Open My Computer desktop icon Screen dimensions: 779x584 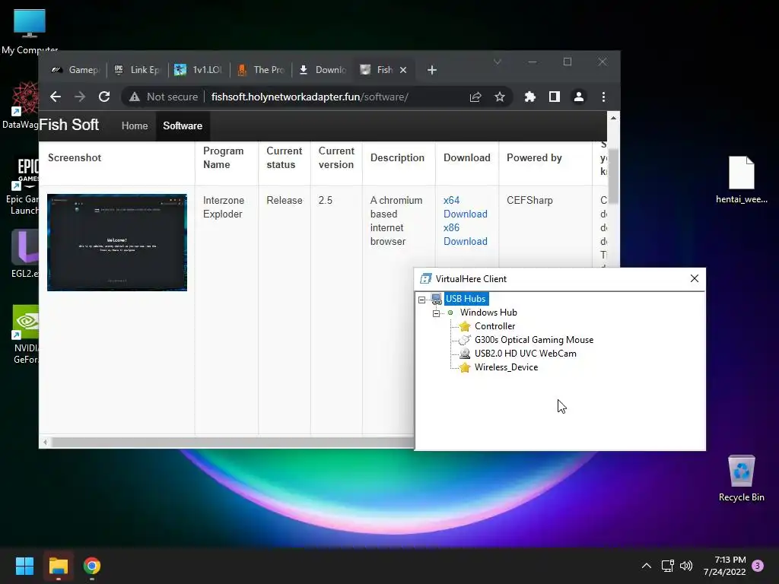click(30, 30)
